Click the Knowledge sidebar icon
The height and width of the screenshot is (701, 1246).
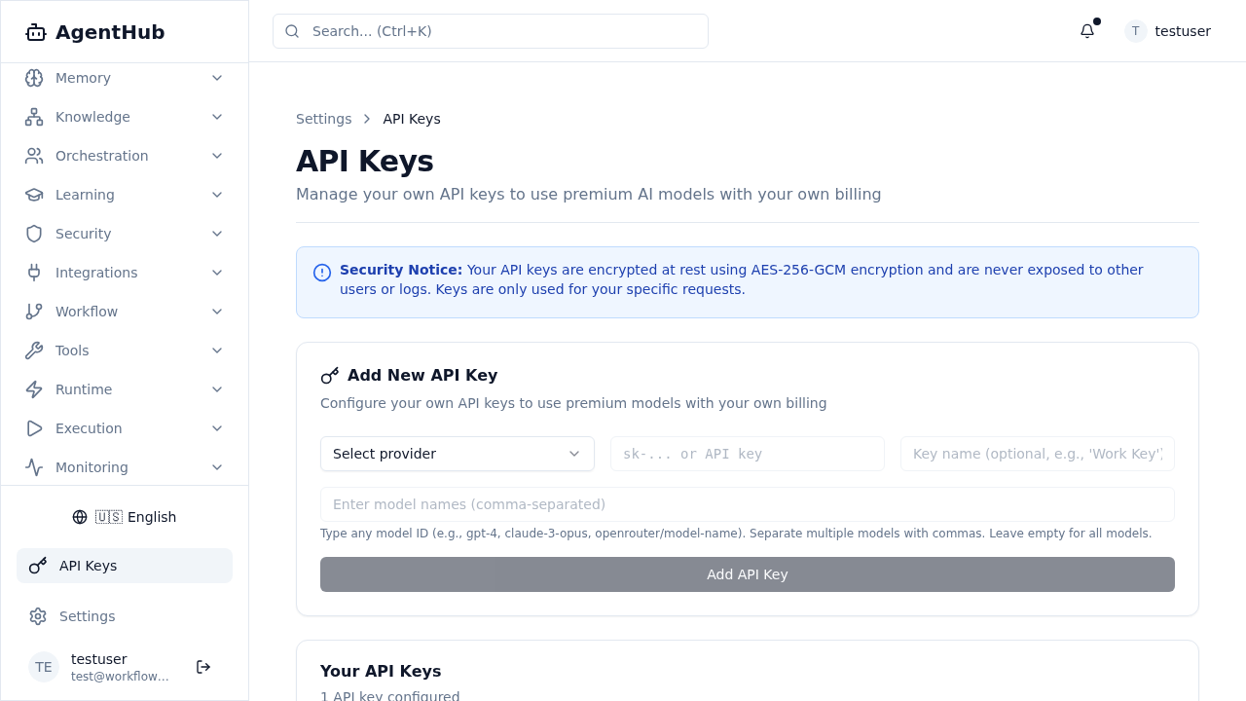[x=35, y=117]
